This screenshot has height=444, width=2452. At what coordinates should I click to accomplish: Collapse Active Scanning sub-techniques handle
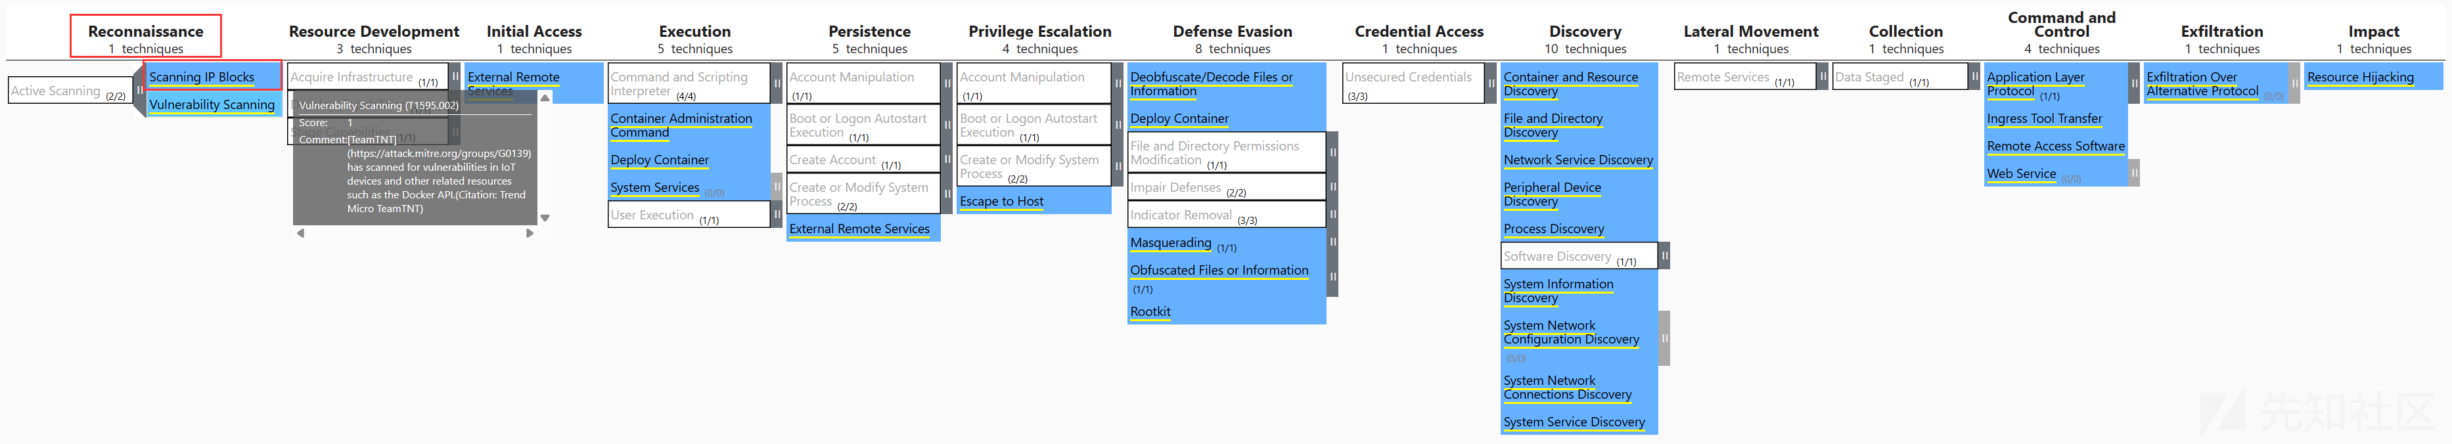(140, 91)
